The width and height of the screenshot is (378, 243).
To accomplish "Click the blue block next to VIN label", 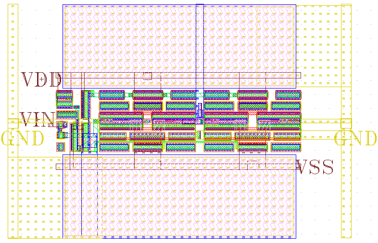I will [x=67, y=115].
